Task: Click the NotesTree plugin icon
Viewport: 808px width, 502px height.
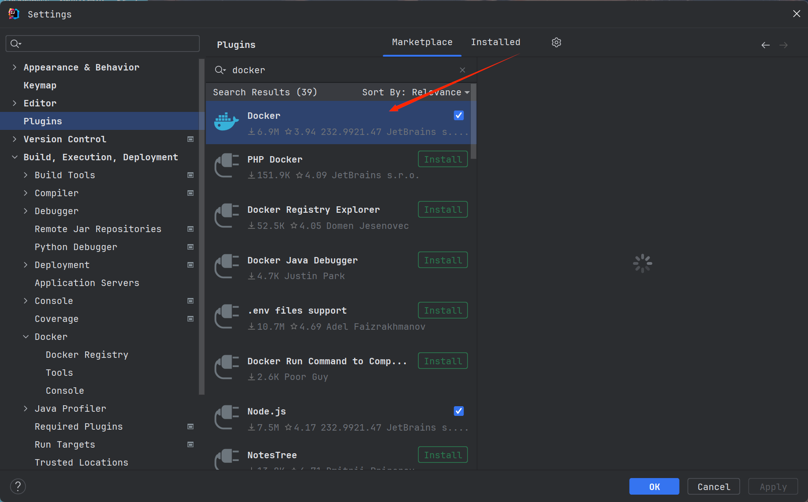Action: pos(226,460)
